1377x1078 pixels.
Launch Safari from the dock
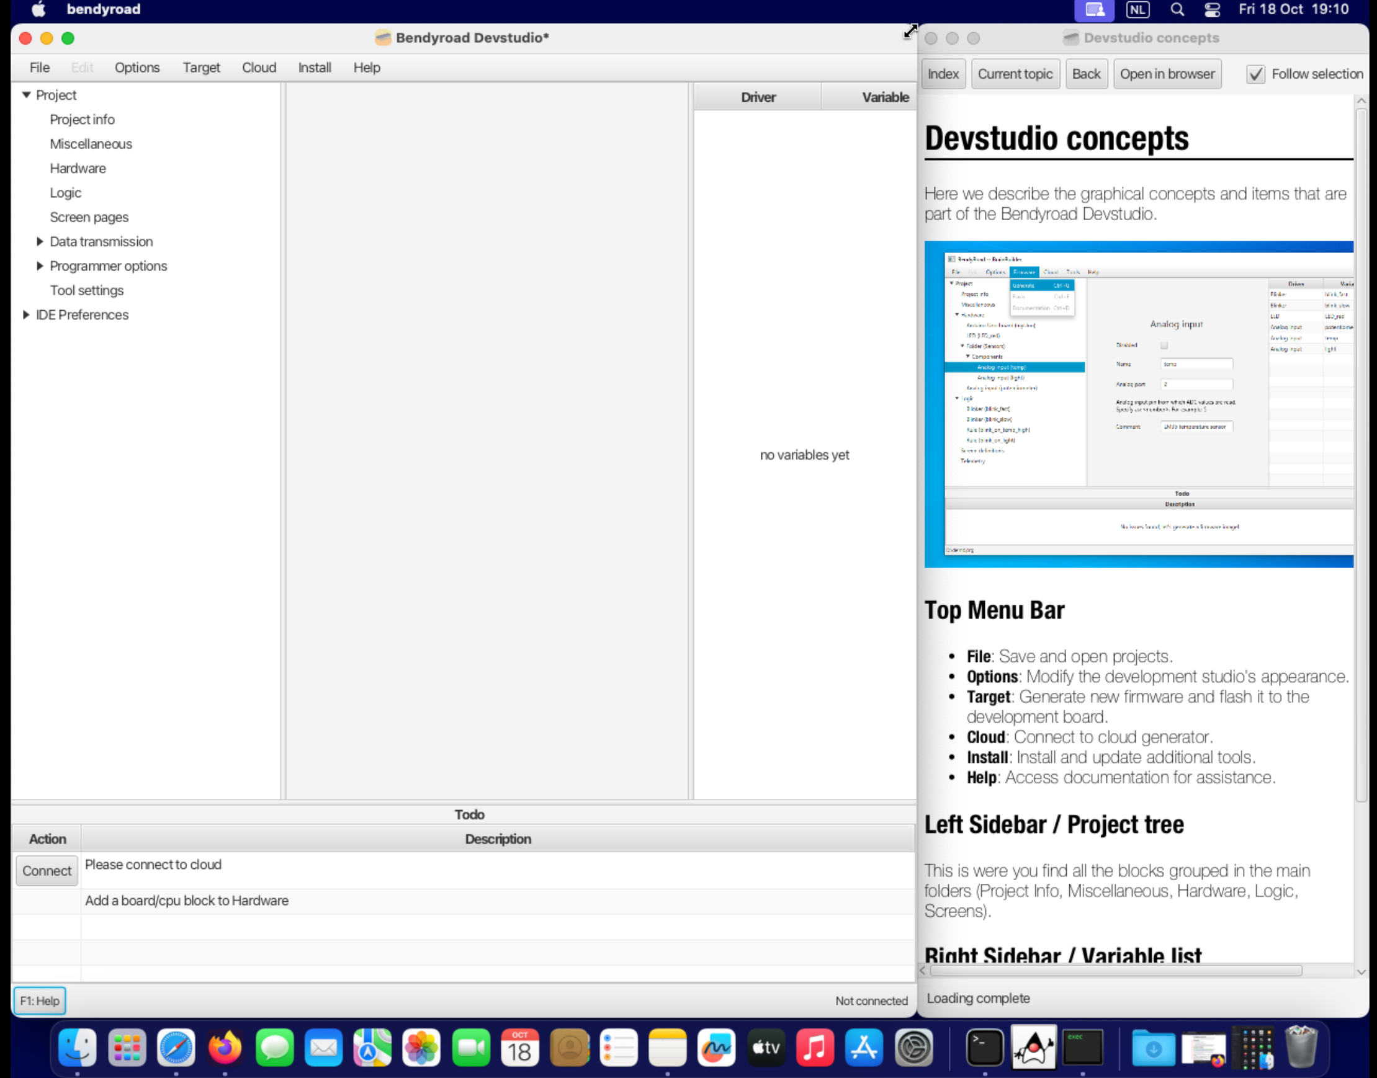[176, 1048]
